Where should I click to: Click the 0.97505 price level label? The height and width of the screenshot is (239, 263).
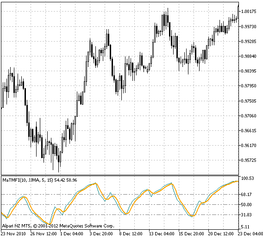coord(249,101)
